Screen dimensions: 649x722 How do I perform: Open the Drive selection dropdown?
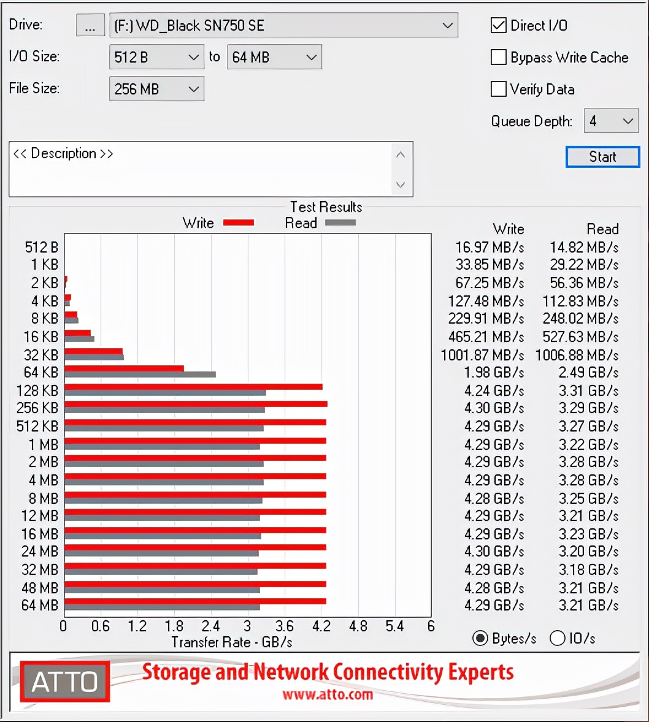tap(283, 25)
